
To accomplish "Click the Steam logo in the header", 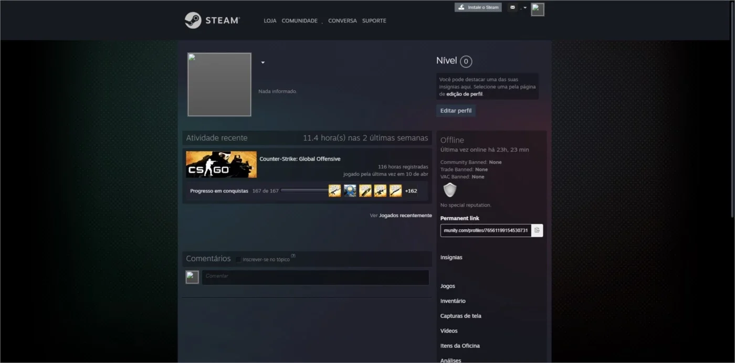I will coord(212,20).
